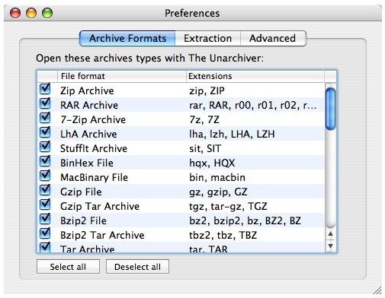This screenshot has height=298, width=385.
Task: Click the 'lha, lzh, LHA, LZH' cell
Action: [232, 134]
